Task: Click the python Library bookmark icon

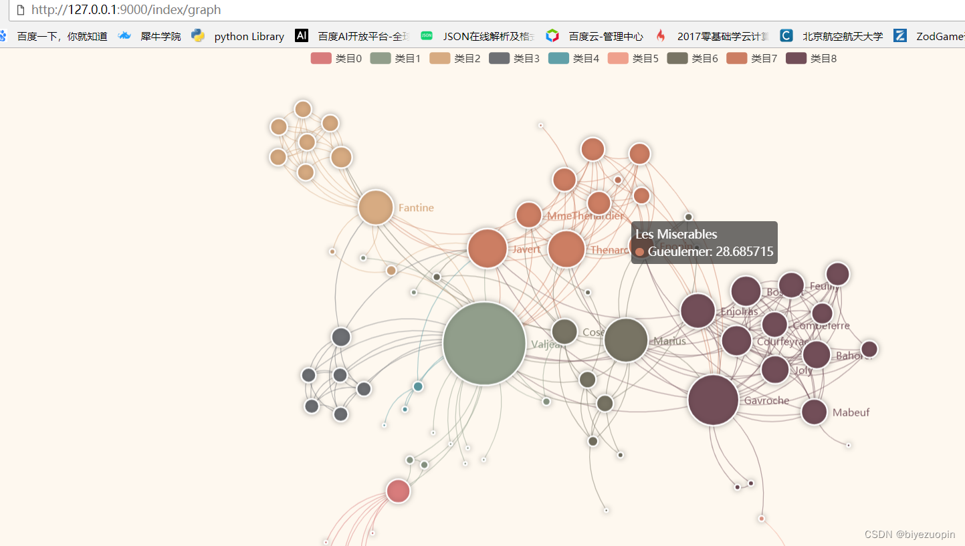Action: (198, 36)
